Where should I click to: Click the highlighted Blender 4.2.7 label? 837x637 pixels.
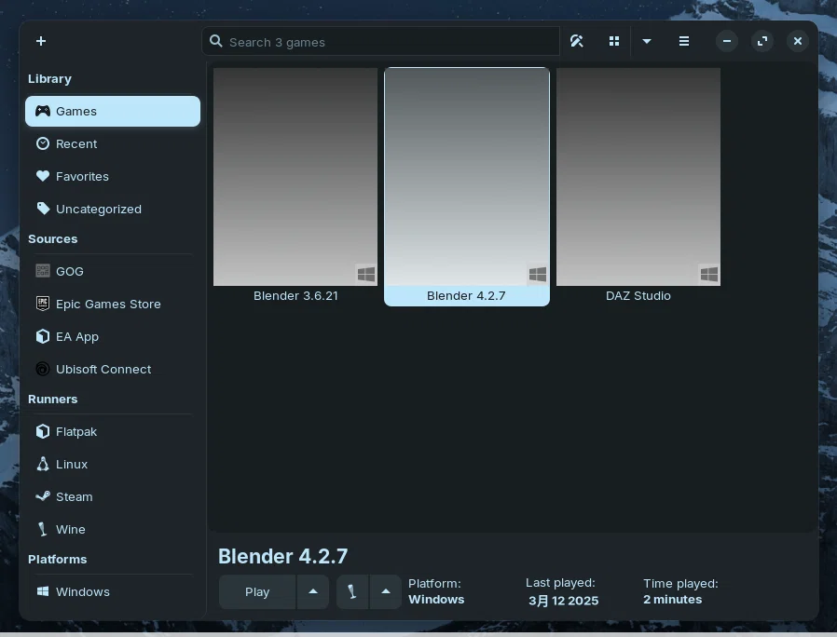click(x=466, y=295)
